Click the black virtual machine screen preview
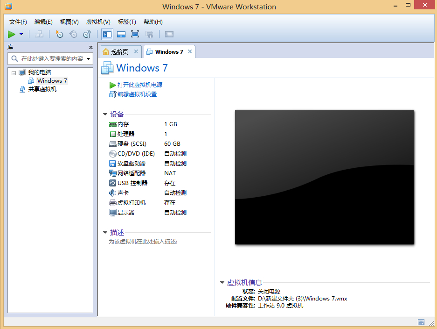The width and height of the screenshot is (437, 329). tap(325, 177)
